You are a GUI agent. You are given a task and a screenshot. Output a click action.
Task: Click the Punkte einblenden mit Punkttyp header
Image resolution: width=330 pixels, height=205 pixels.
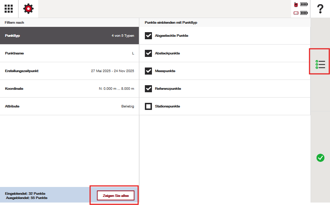[x=171, y=23]
